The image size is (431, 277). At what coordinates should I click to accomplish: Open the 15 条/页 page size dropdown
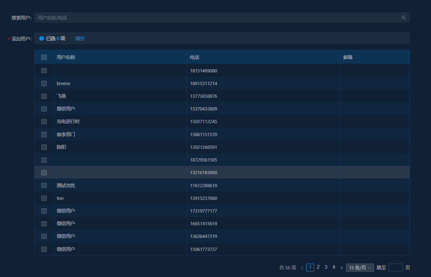(x=360, y=268)
